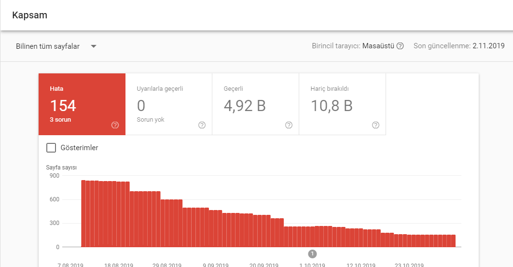The image size is (513, 267).
Task: Select the Hata 154 tab
Action: (x=82, y=104)
